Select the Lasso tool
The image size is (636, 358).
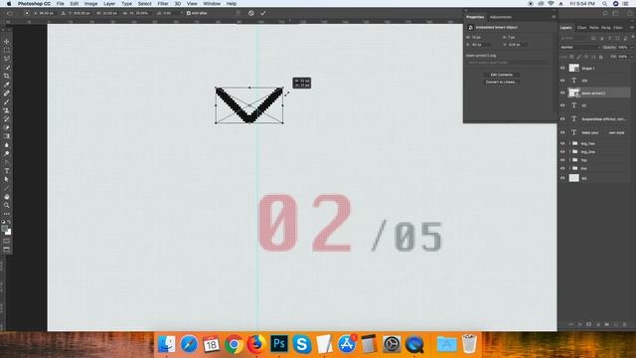click(7, 59)
